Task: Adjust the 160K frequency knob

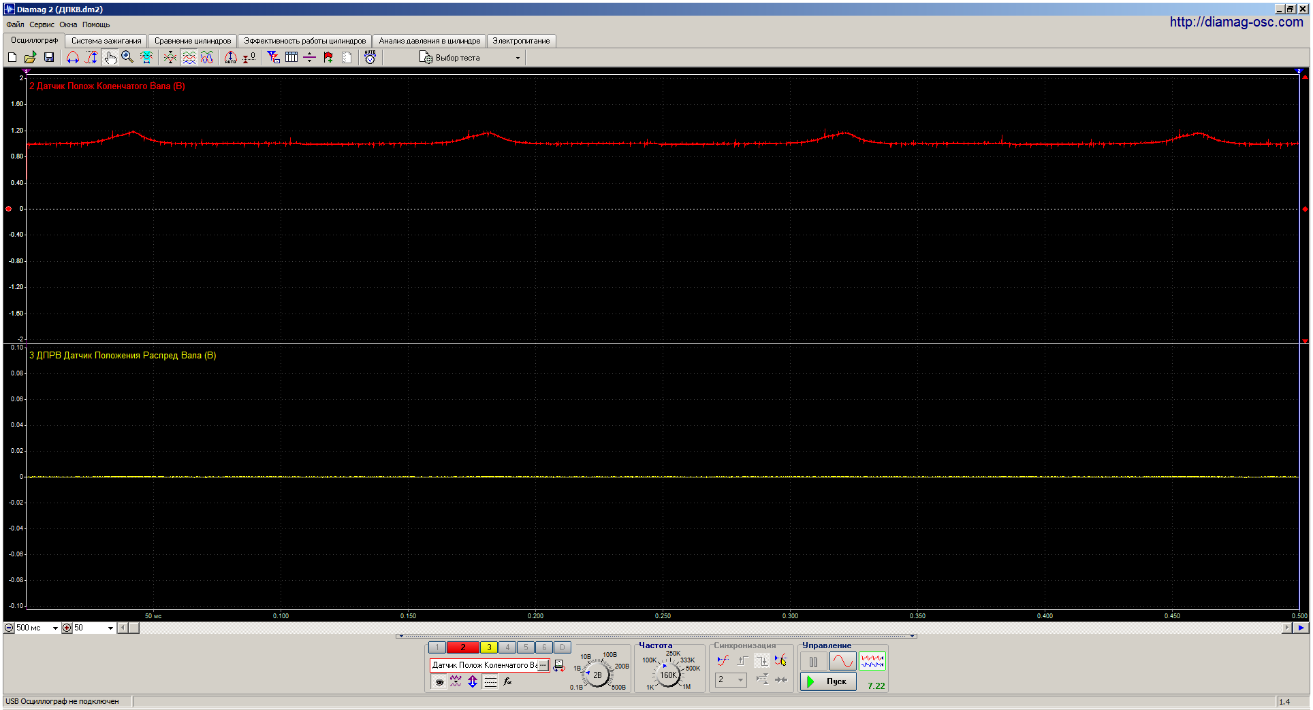Action: click(x=668, y=675)
